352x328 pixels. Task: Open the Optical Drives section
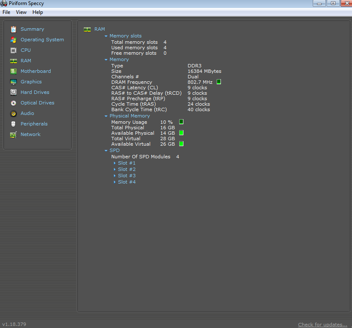click(38, 103)
